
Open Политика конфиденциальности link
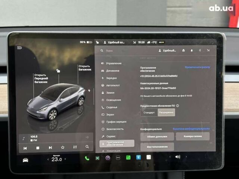191,129
